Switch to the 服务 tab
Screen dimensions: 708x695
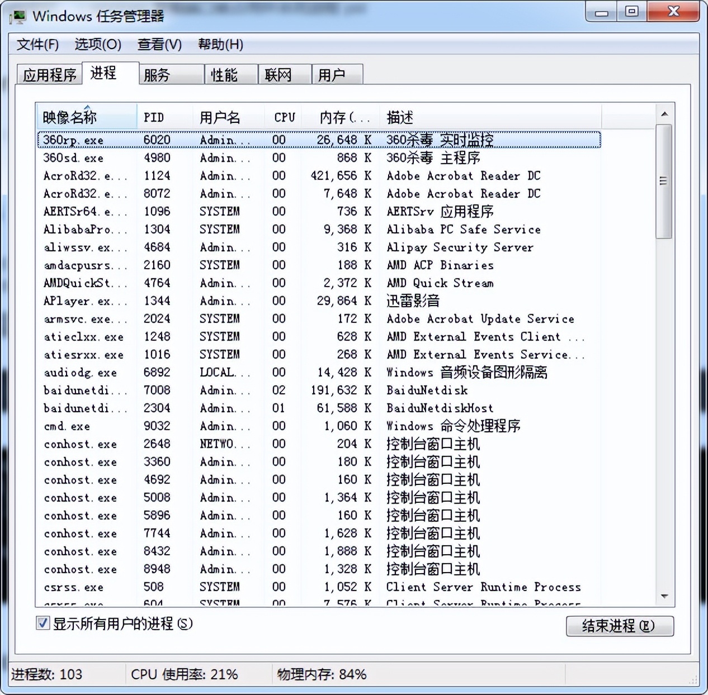coord(169,74)
